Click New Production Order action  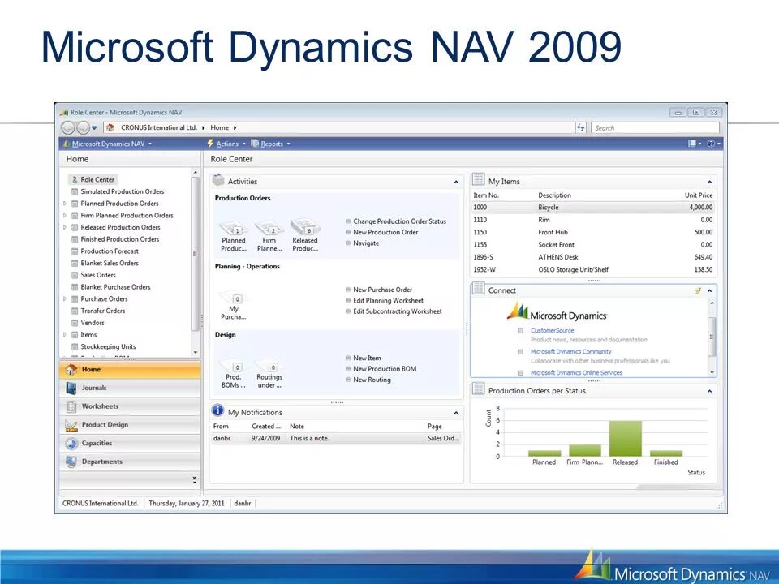point(385,233)
